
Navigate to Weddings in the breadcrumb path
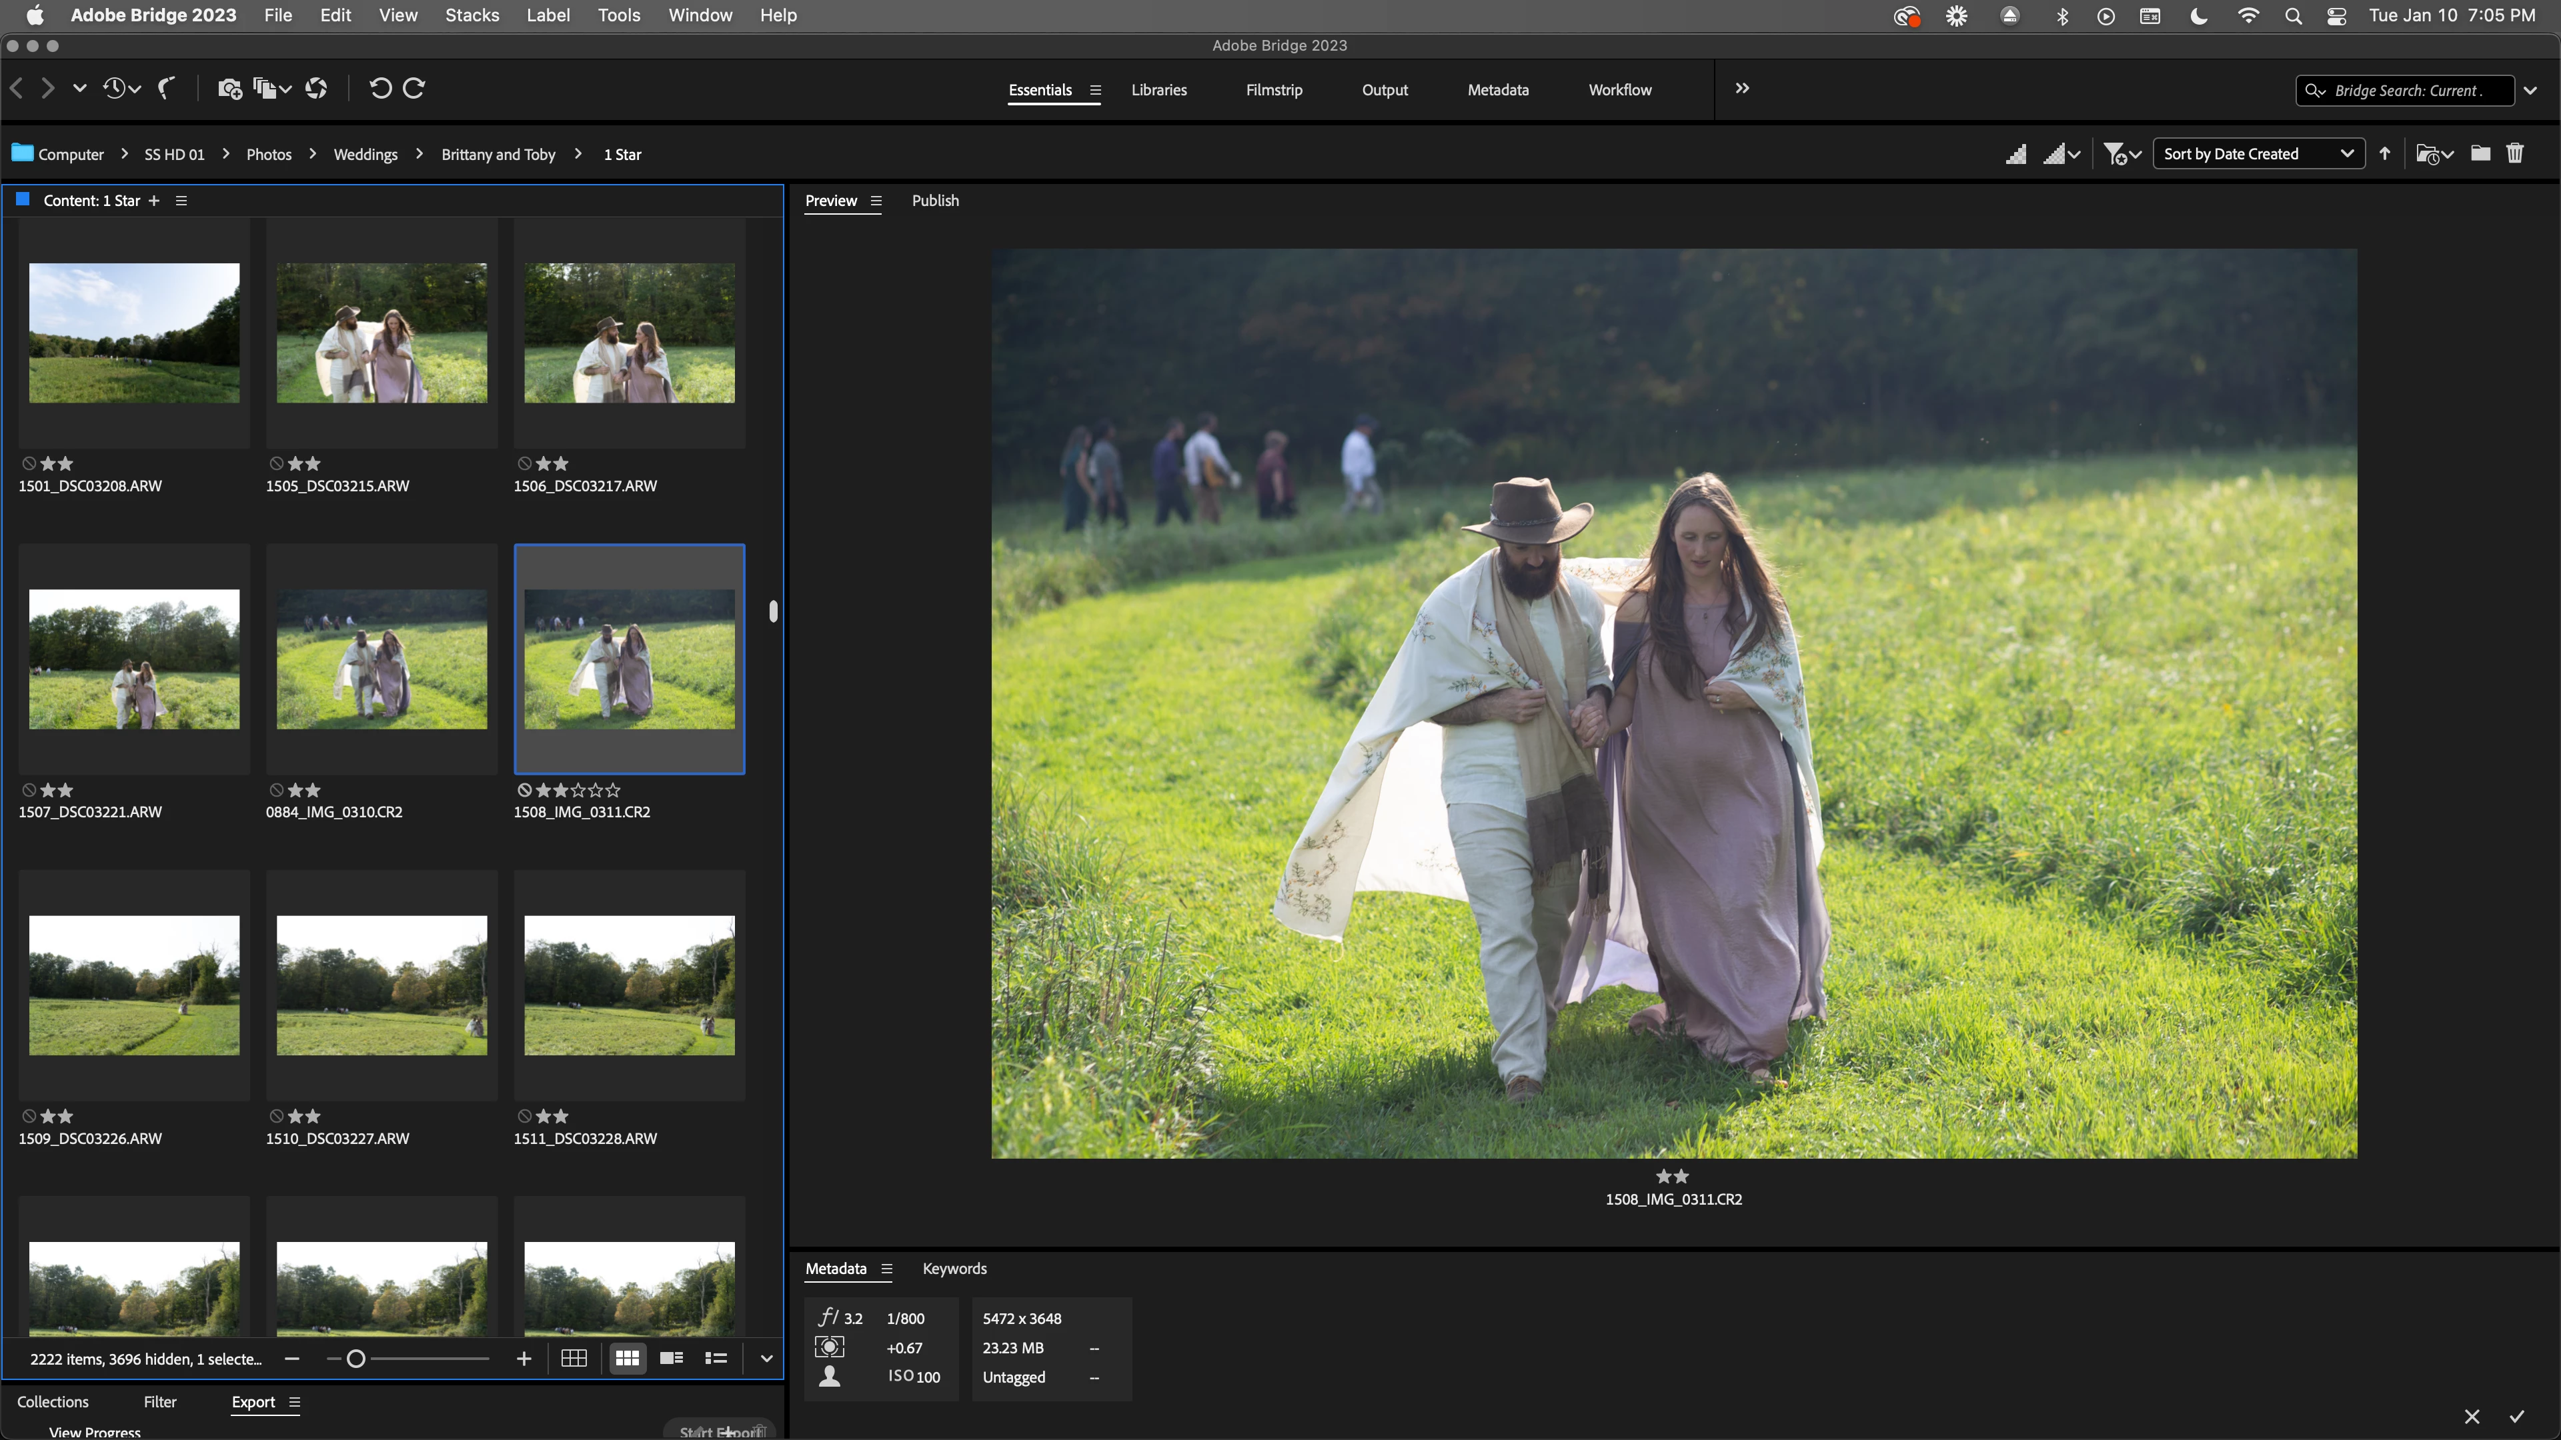[x=365, y=154]
